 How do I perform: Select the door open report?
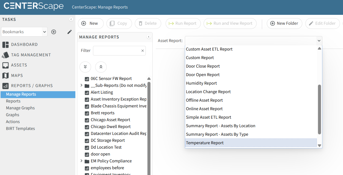(x=97, y=154)
